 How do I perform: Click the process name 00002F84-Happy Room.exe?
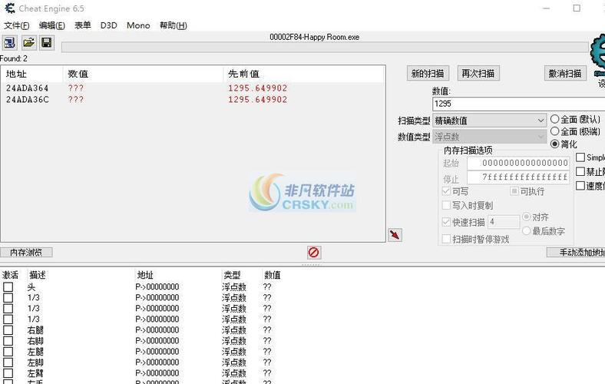(x=315, y=37)
